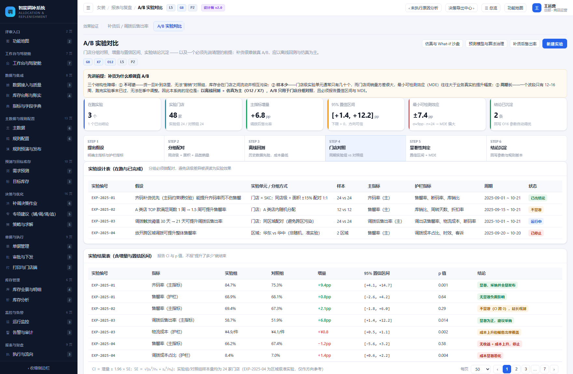573x374 pixels.
Task: Click 运行中 status in EXP-2025-03 row
Action: coord(536,221)
